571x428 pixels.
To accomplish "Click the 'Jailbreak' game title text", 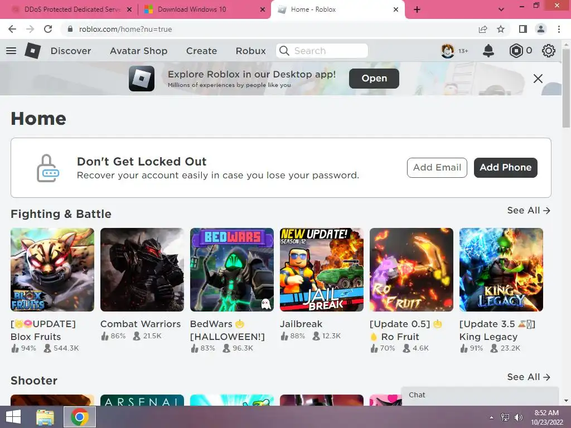I will [x=301, y=324].
